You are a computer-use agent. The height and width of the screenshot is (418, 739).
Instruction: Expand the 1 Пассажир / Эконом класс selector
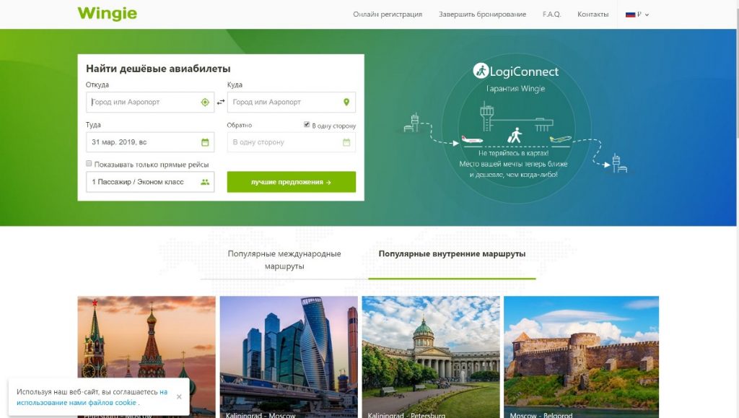[150, 182]
